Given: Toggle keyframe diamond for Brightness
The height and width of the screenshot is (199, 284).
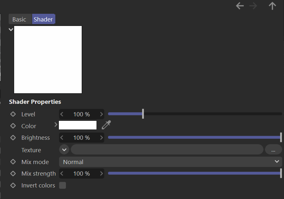Looking at the screenshot, I should tap(13, 137).
